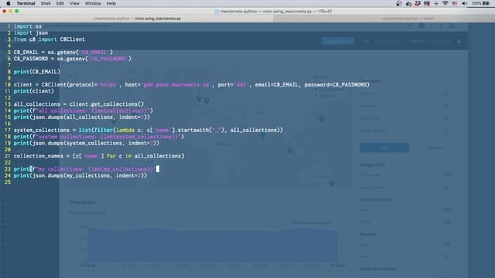The height and width of the screenshot is (278, 495).
Task: Open the Window menu
Action: (93, 3)
